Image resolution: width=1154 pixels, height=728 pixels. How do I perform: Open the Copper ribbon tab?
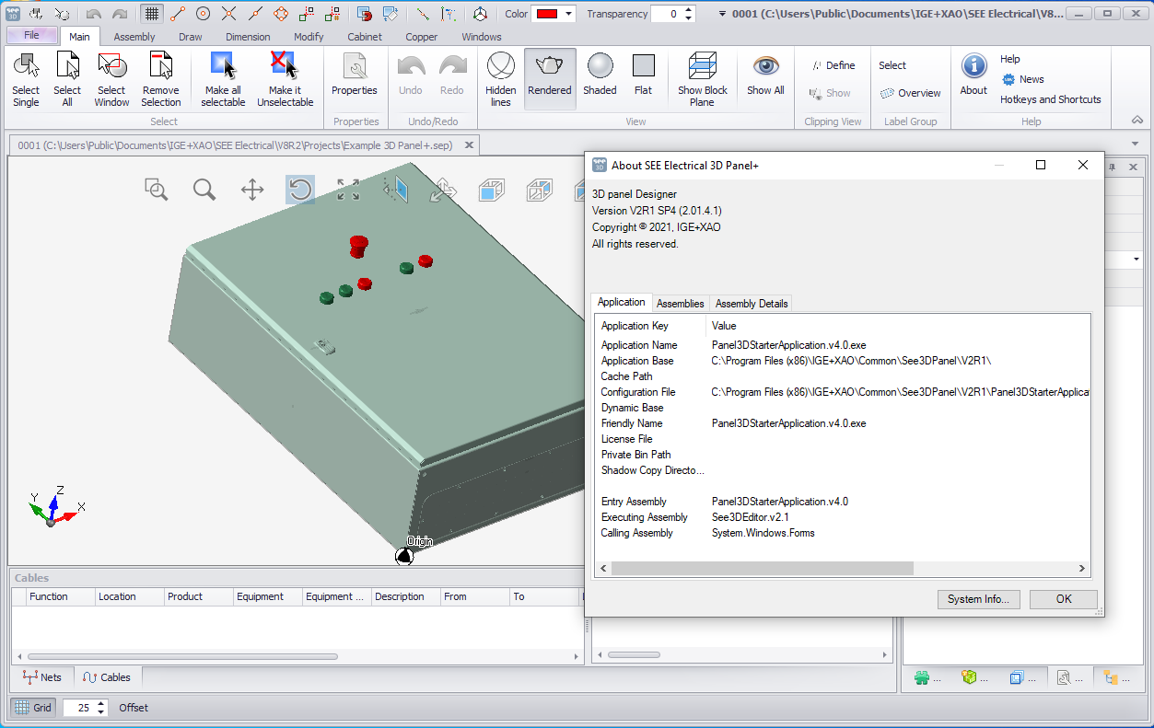pyautogui.click(x=422, y=37)
